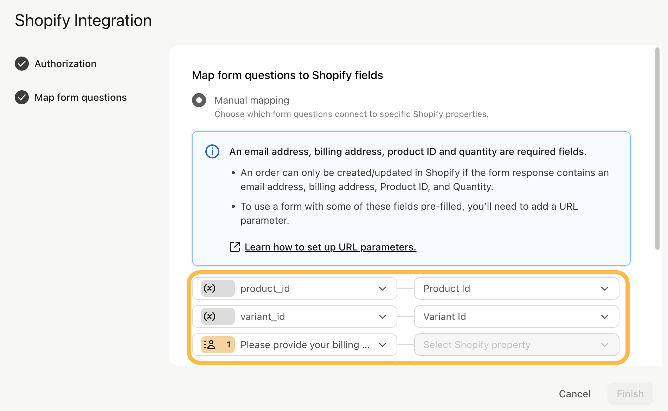Click the blue info circle icon
The image size is (668, 411).
pos(212,151)
